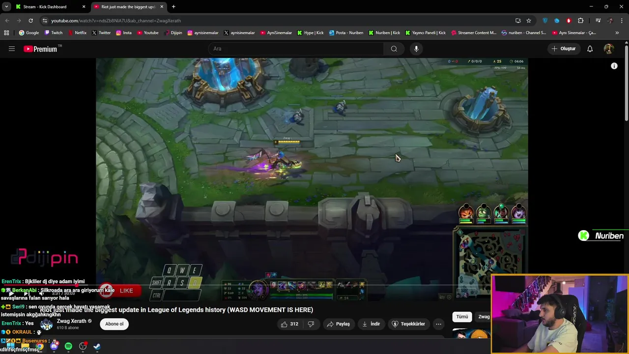629x354 pixels.
Task: Open the red hand ad-blocker extension
Action: pyautogui.click(x=569, y=21)
